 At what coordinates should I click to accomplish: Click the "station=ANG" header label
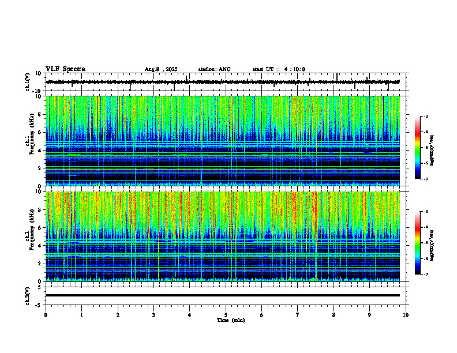[214, 69]
